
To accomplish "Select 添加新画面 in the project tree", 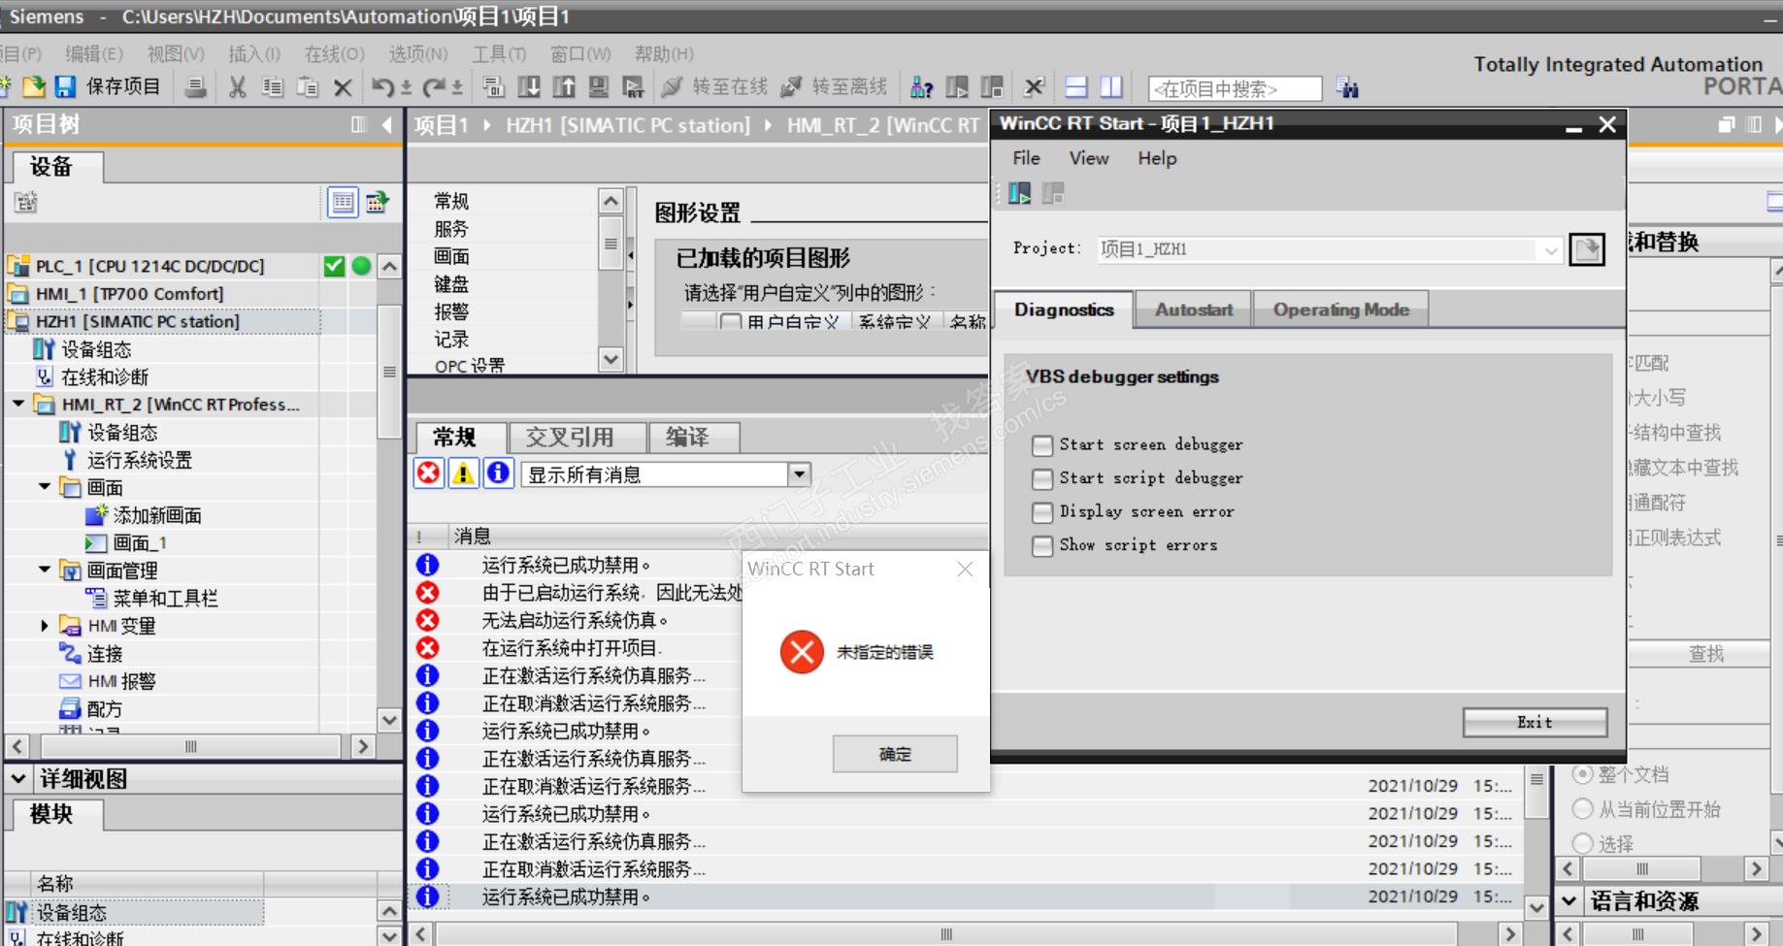I will [x=157, y=515].
